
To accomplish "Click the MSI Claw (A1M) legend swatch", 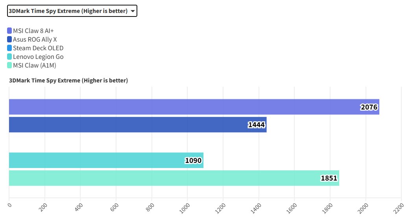I will 9,65.
